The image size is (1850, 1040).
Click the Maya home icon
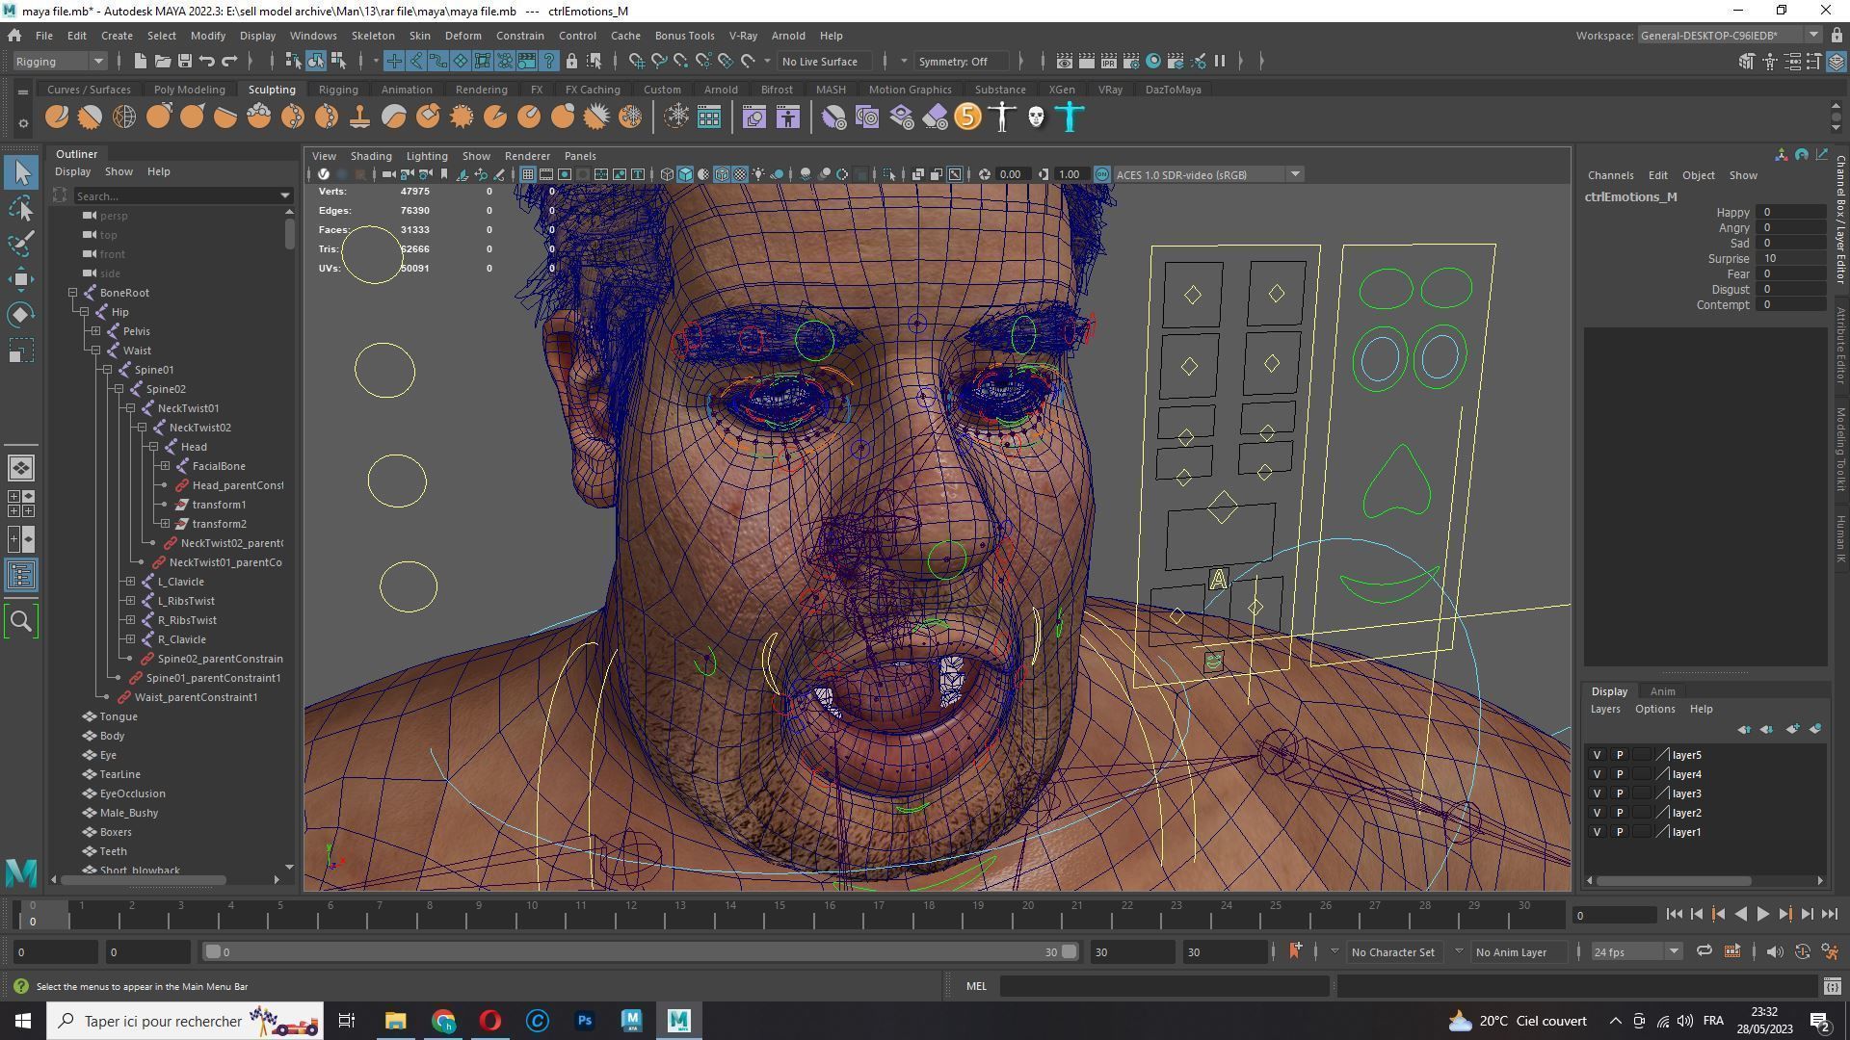(x=14, y=36)
